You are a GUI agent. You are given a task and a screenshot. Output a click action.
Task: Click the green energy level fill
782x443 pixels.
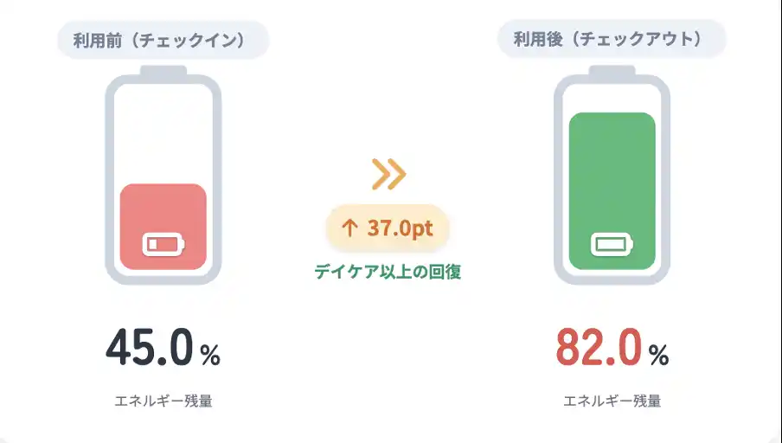coord(612,173)
